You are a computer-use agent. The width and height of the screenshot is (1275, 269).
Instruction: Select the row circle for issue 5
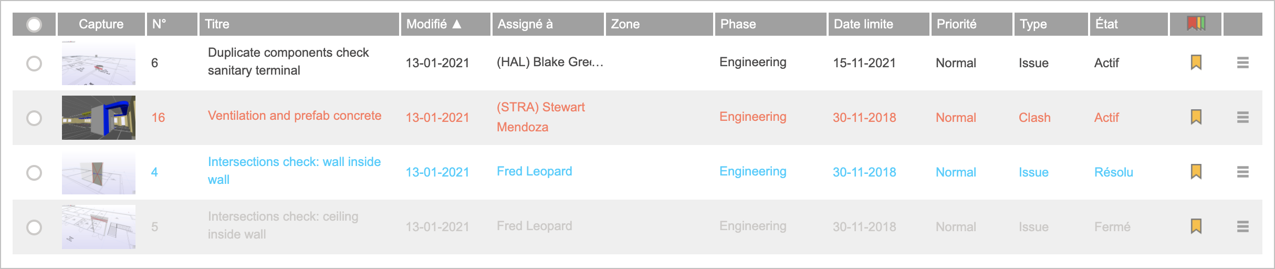(34, 227)
